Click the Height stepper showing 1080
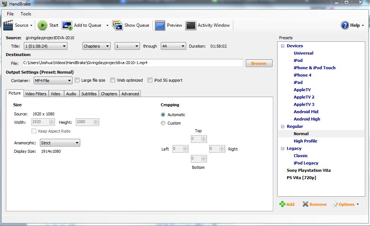The height and width of the screenshot is (226, 370). pyautogui.click(x=87, y=122)
